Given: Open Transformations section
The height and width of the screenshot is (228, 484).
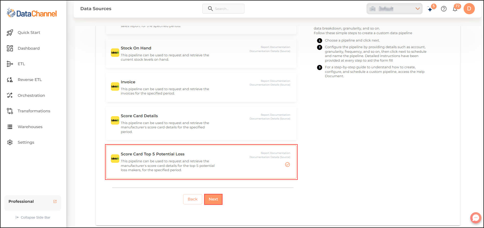Looking at the screenshot, I should [x=34, y=111].
